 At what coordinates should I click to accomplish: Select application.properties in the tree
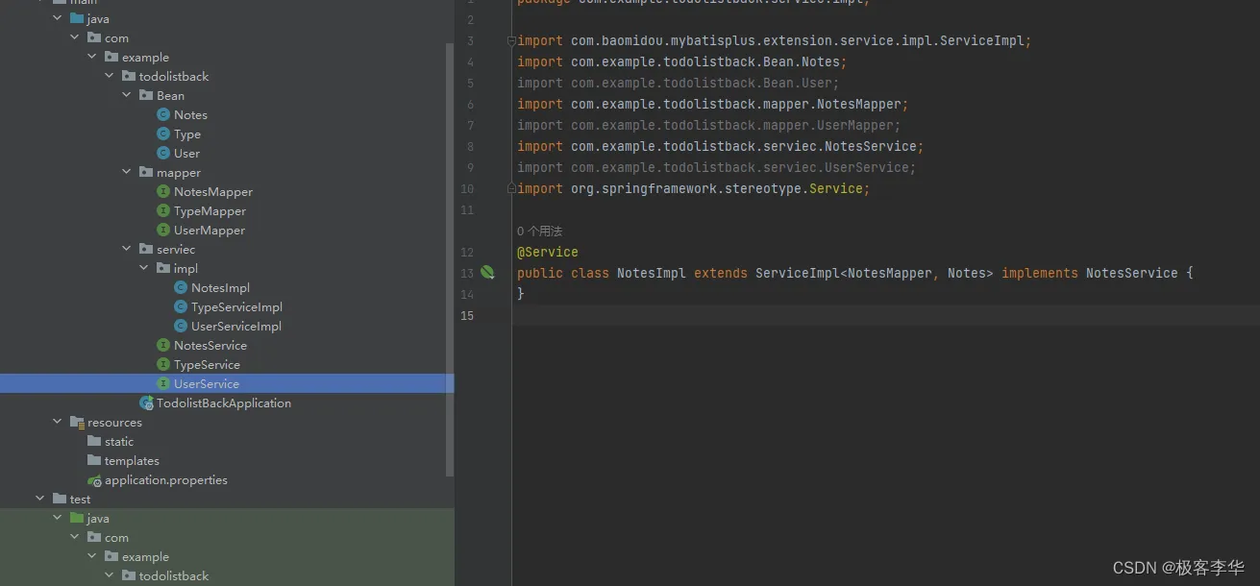coord(166,479)
